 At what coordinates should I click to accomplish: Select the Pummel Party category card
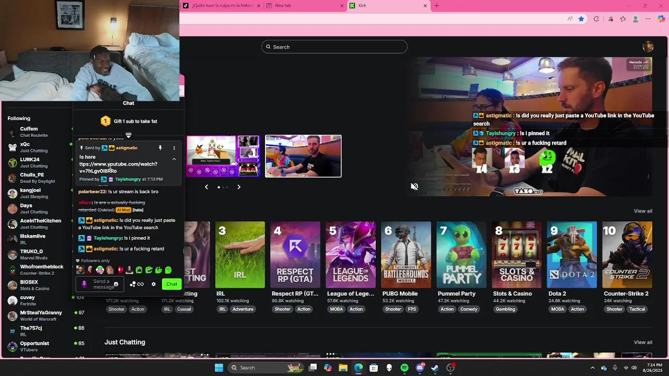point(462,255)
